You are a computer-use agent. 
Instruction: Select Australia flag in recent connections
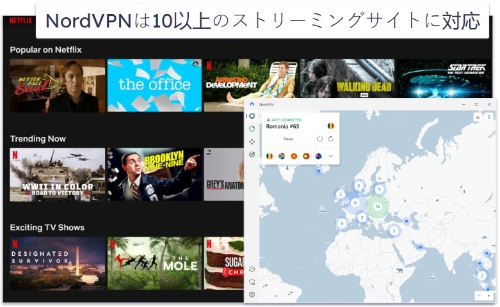pyautogui.click(x=318, y=156)
